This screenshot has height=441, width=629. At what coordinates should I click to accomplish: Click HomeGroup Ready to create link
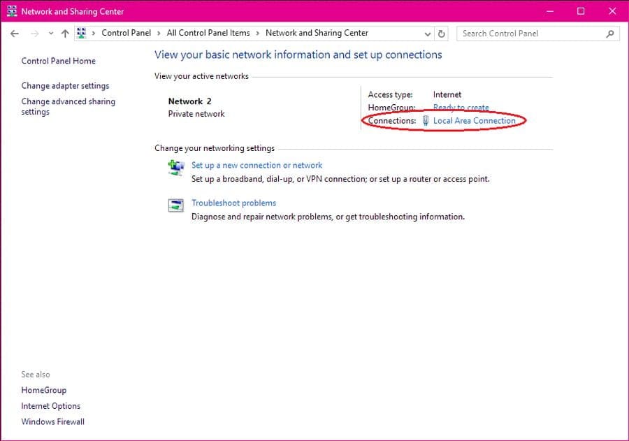(461, 108)
